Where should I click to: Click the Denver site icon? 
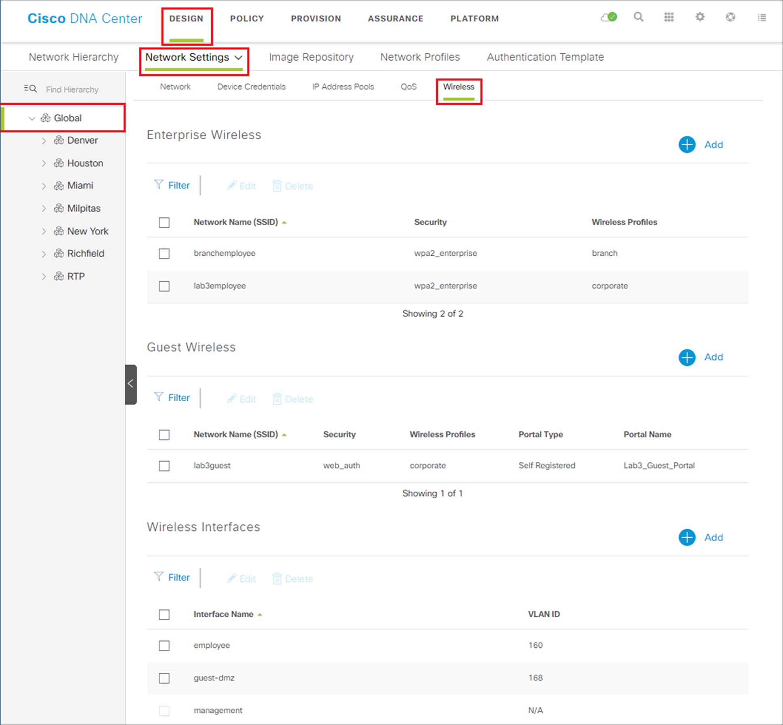click(x=59, y=140)
